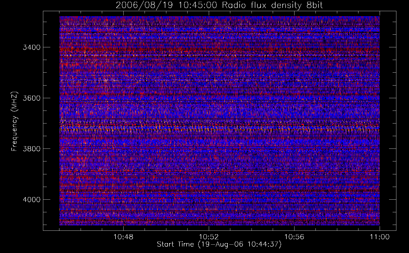Select the 3800 frequency axis label

pos(32,149)
